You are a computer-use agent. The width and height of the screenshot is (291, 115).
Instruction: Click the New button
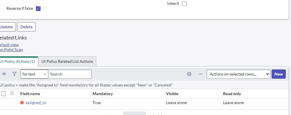tap(279, 74)
